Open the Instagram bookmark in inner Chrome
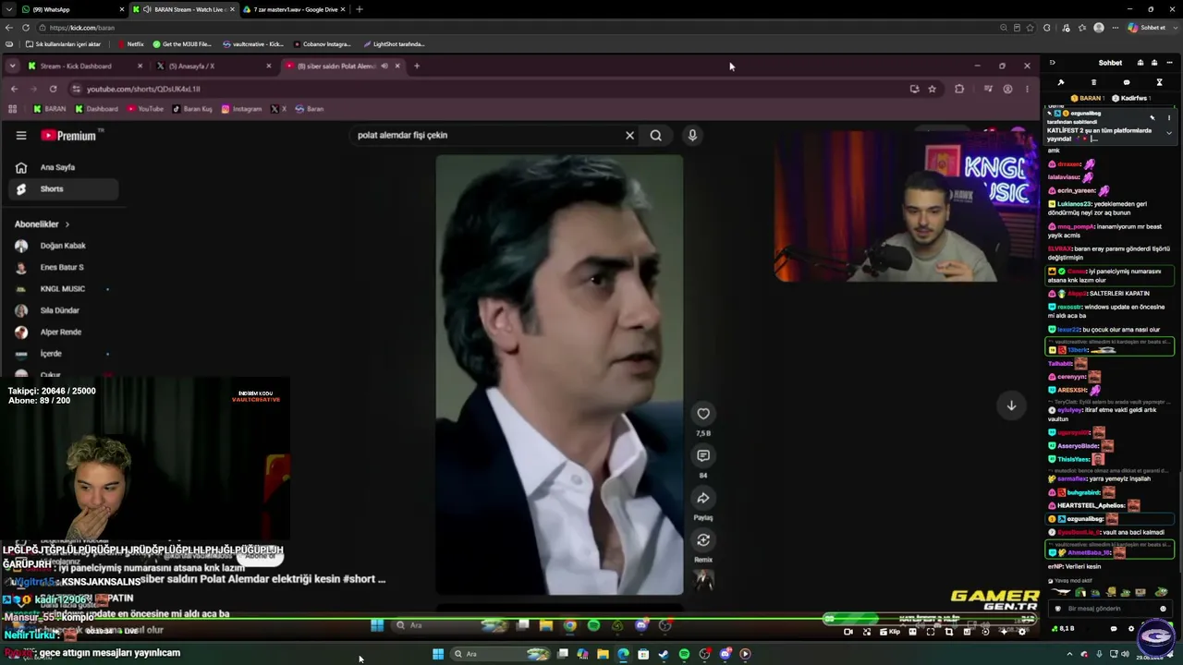This screenshot has width=1183, height=665. 241,109
